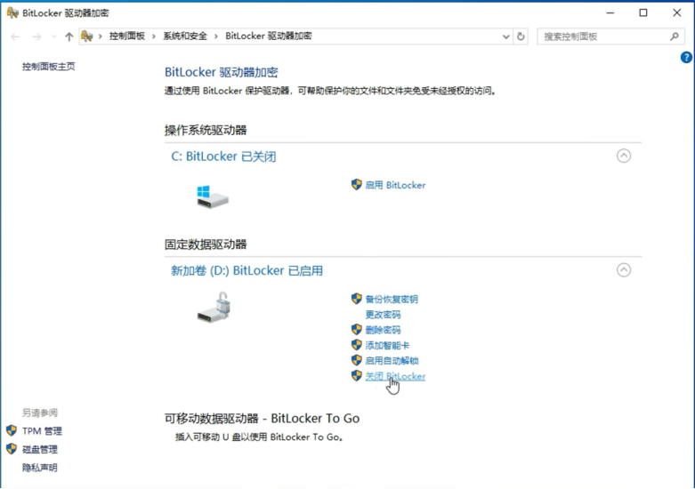Maximize the BitLocker window
The image size is (695, 489).
pyautogui.click(x=643, y=12)
